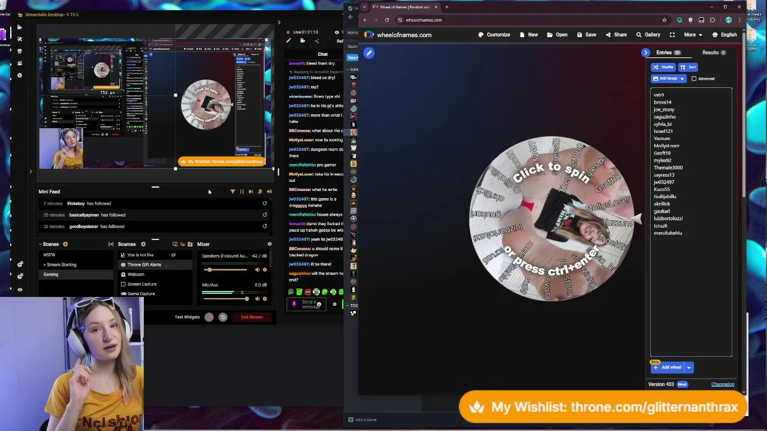Shuffle the wheel entries
This screenshot has height=431, width=767.
(663, 67)
